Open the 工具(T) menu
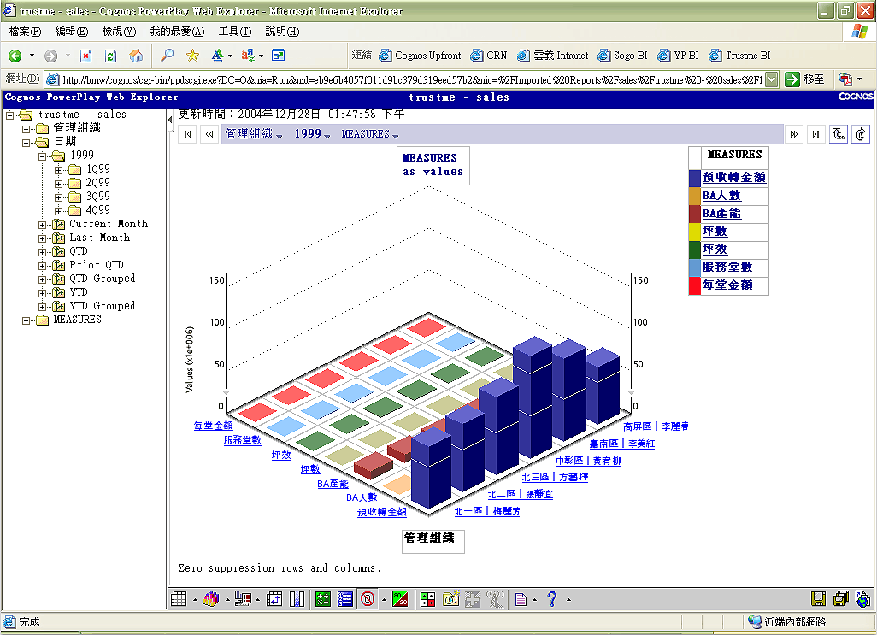This screenshot has height=635, width=877. 235,32
